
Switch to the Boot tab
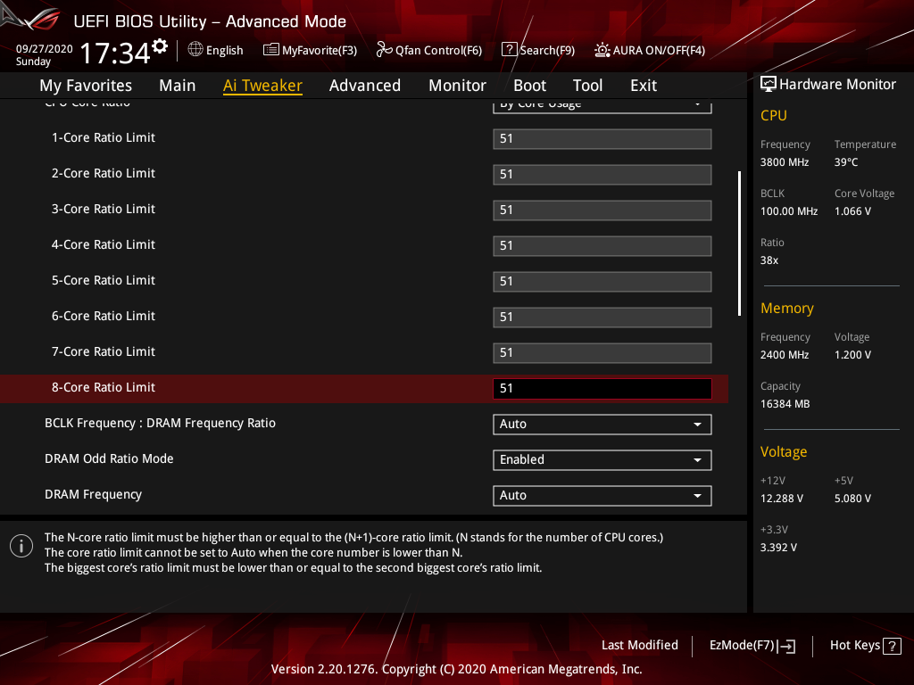530,86
